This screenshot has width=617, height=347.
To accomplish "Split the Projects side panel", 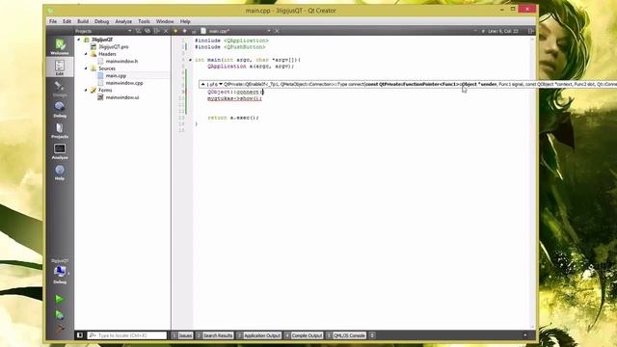I will 157,31.
